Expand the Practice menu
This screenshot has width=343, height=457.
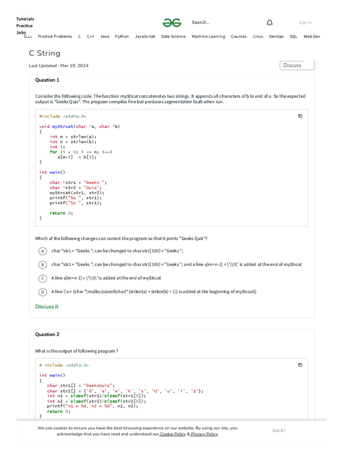click(25, 26)
